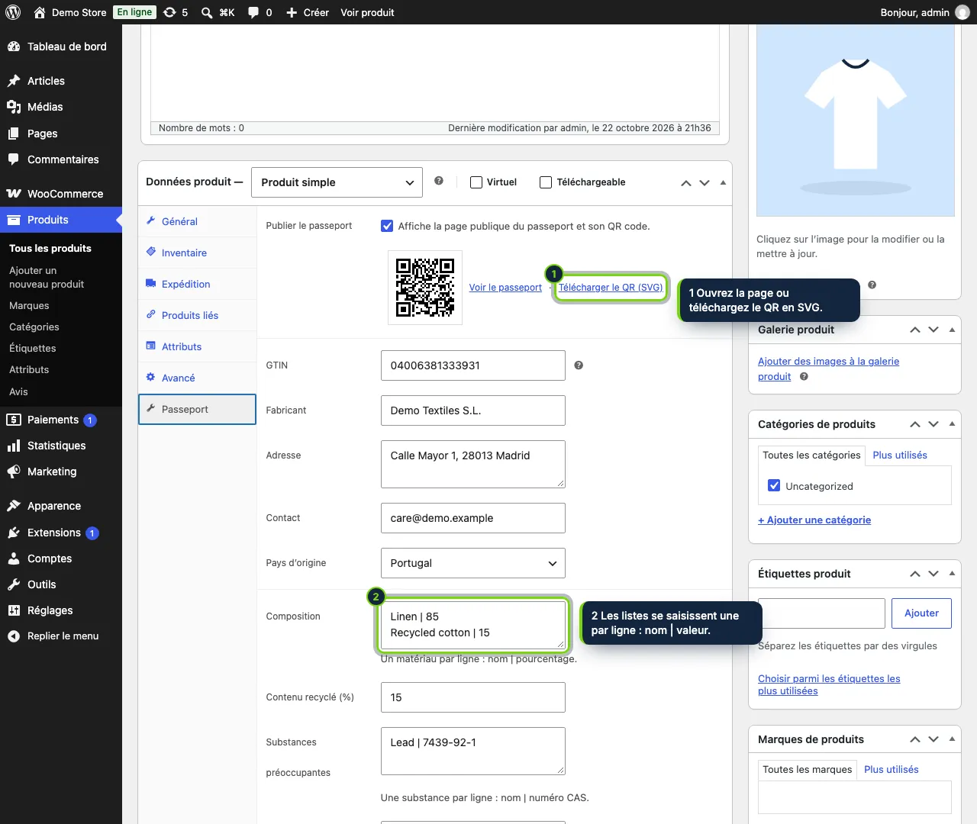The width and height of the screenshot is (977, 824).
Task: Switch to the Inventaire tab
Action: click(197, 253)
